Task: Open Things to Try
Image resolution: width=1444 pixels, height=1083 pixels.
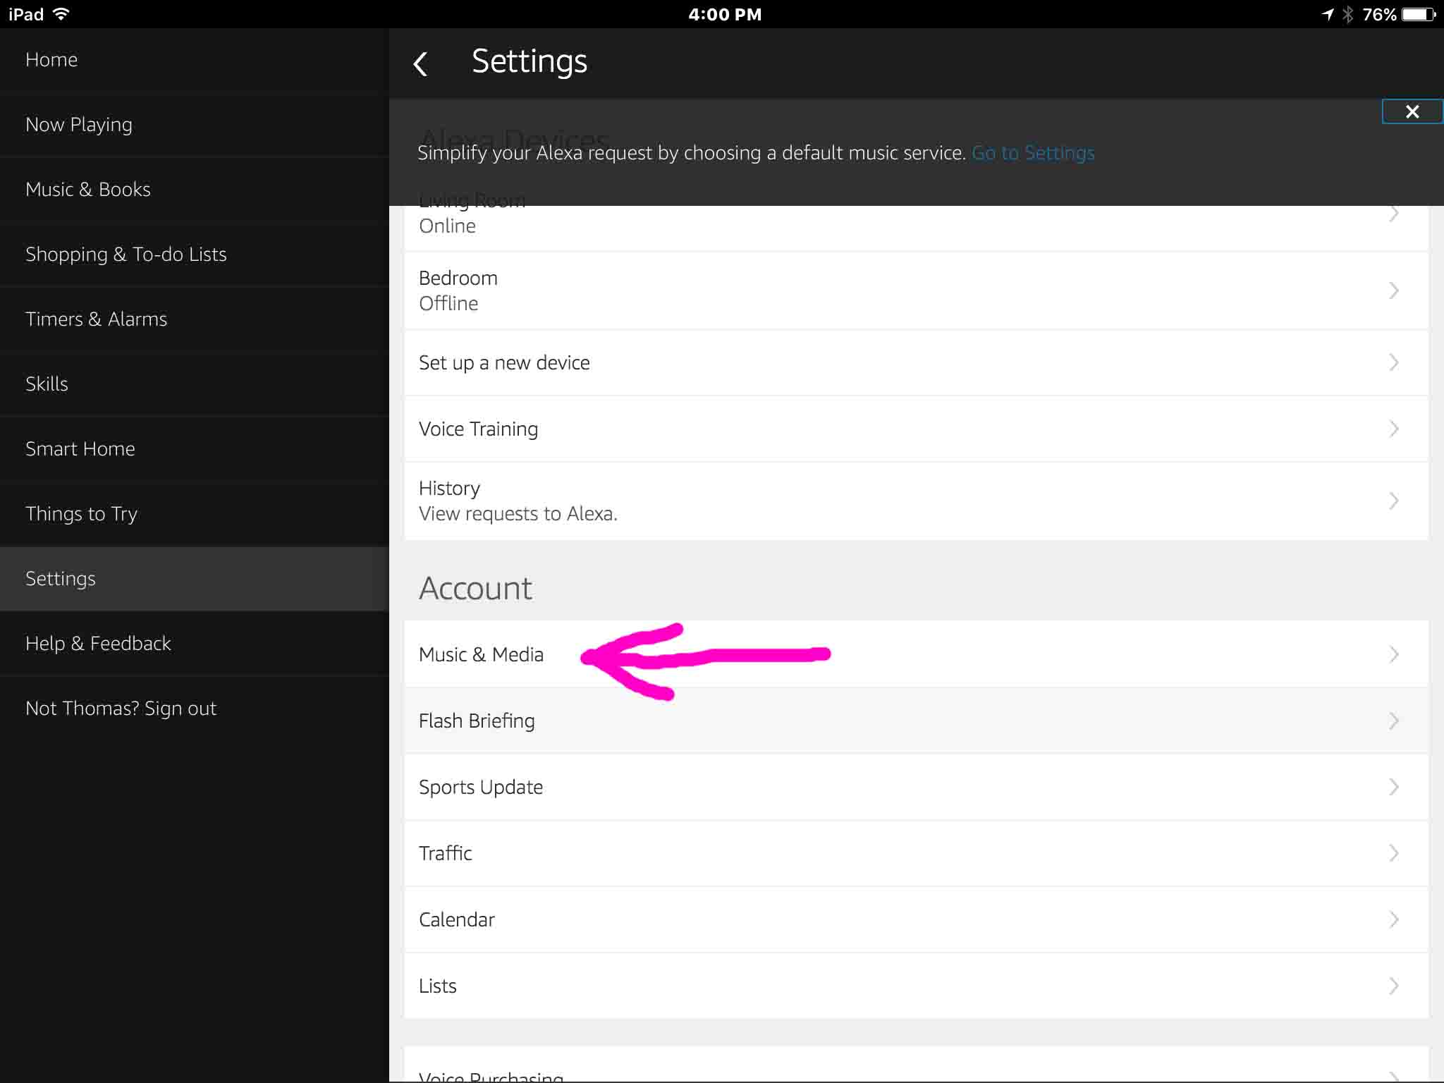Action: (195, 514)
